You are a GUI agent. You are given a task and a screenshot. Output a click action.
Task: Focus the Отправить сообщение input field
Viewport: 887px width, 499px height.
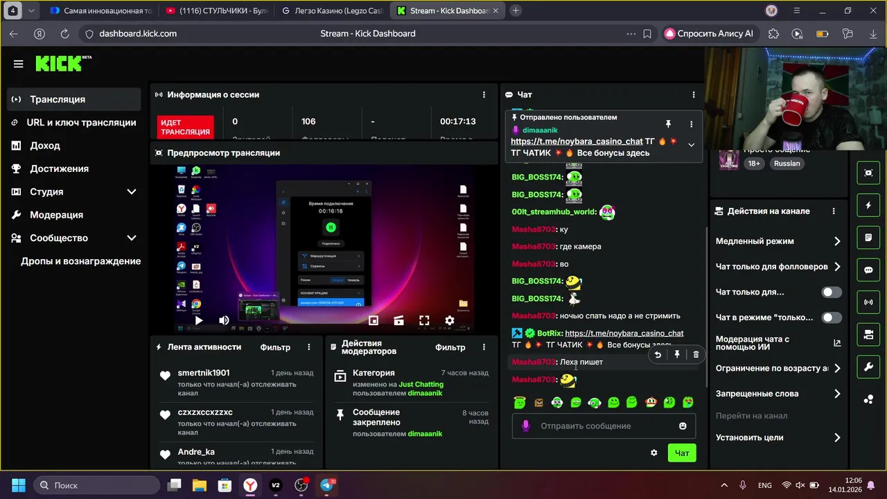point(604,426)
